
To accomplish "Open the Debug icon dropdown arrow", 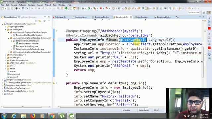I will pos(86,8).
